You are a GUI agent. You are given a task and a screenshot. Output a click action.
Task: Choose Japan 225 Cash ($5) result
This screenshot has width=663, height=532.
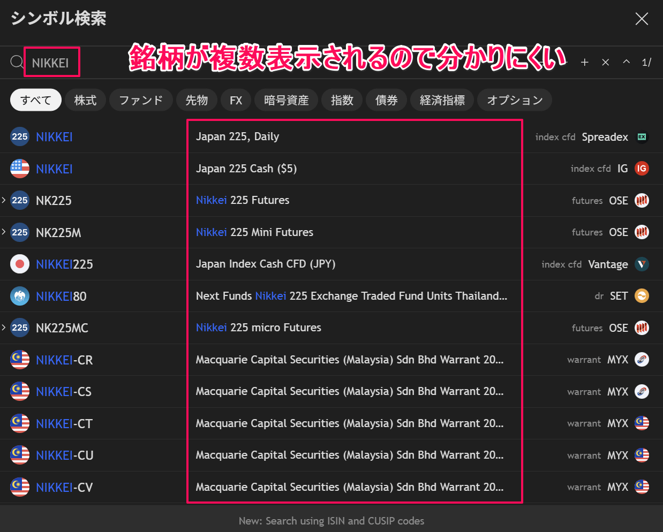click(x=246, y=169)
